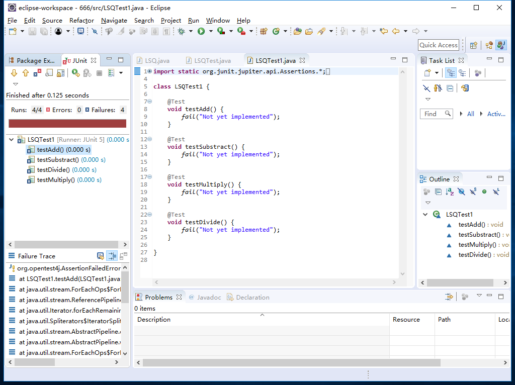This screenshot has width=515, height=385.
Task: Open the Search dropdown arrow
Action: coord(331,31)
